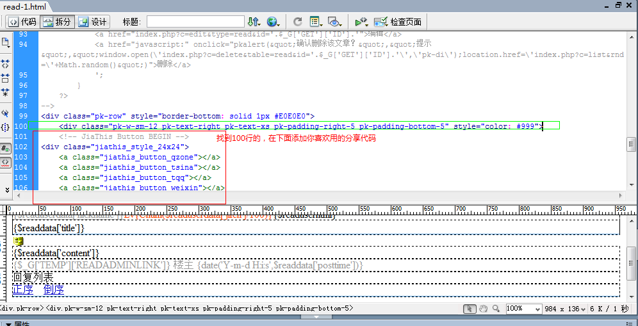Click the Check Page (检查页面) button

[398, 22]
